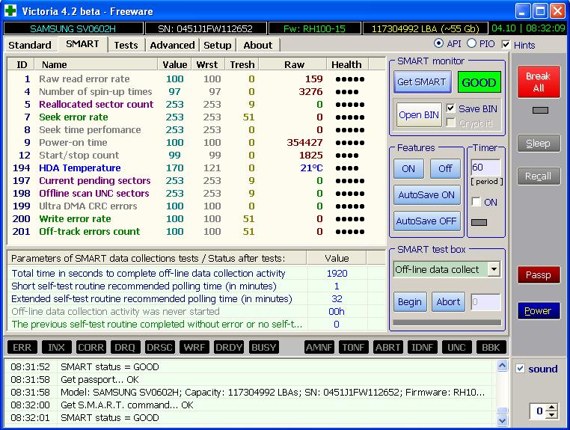Toggle the Crypt it! checkbox
The image size is (570, 430).
[451, 123]
